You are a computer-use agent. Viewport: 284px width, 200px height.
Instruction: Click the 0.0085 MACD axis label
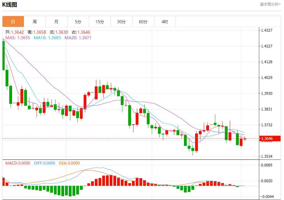click(267, 165)
